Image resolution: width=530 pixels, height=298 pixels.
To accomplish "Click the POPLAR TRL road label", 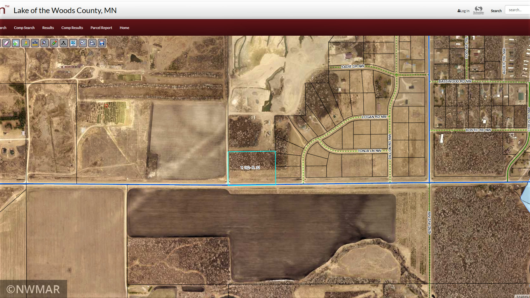I will pos(467,47).
